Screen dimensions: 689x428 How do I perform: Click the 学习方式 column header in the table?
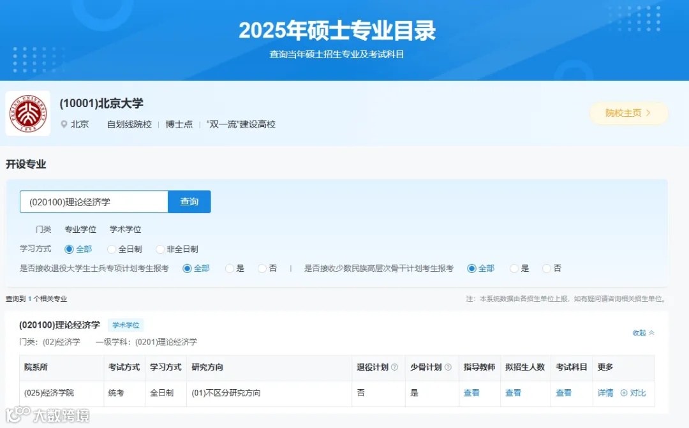[166, 367]
